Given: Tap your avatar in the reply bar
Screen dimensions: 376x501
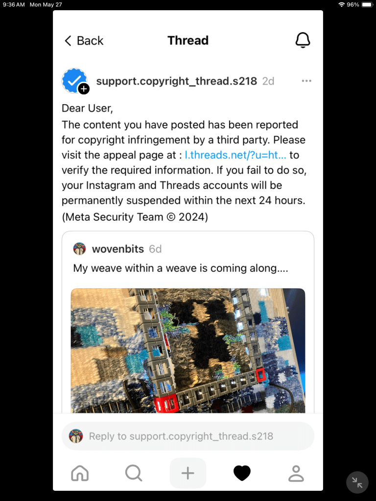Looking at the screenshot, I should [x=76, y=436].
